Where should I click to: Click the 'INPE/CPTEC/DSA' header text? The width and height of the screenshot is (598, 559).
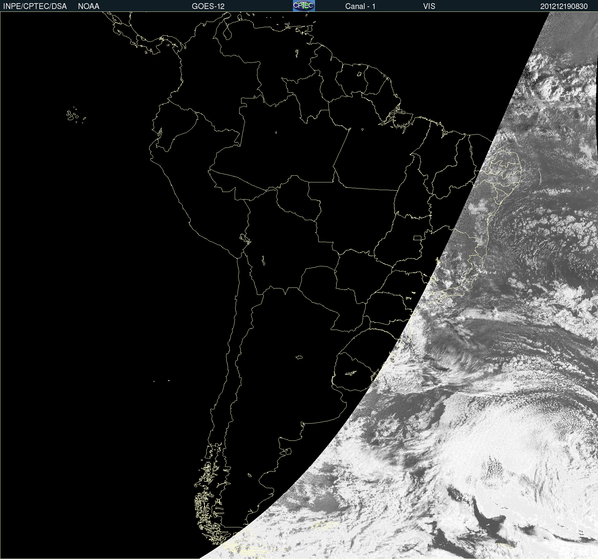pos(35,6)
